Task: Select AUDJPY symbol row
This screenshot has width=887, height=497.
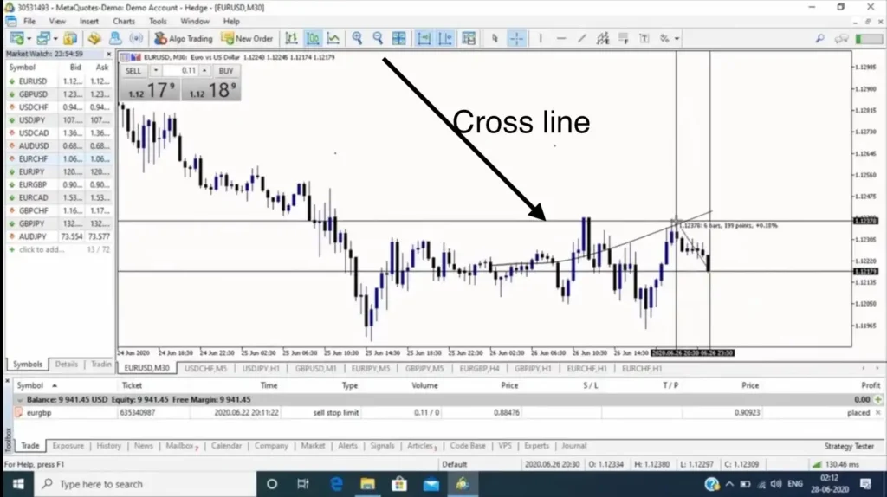Action: (59, 236)
